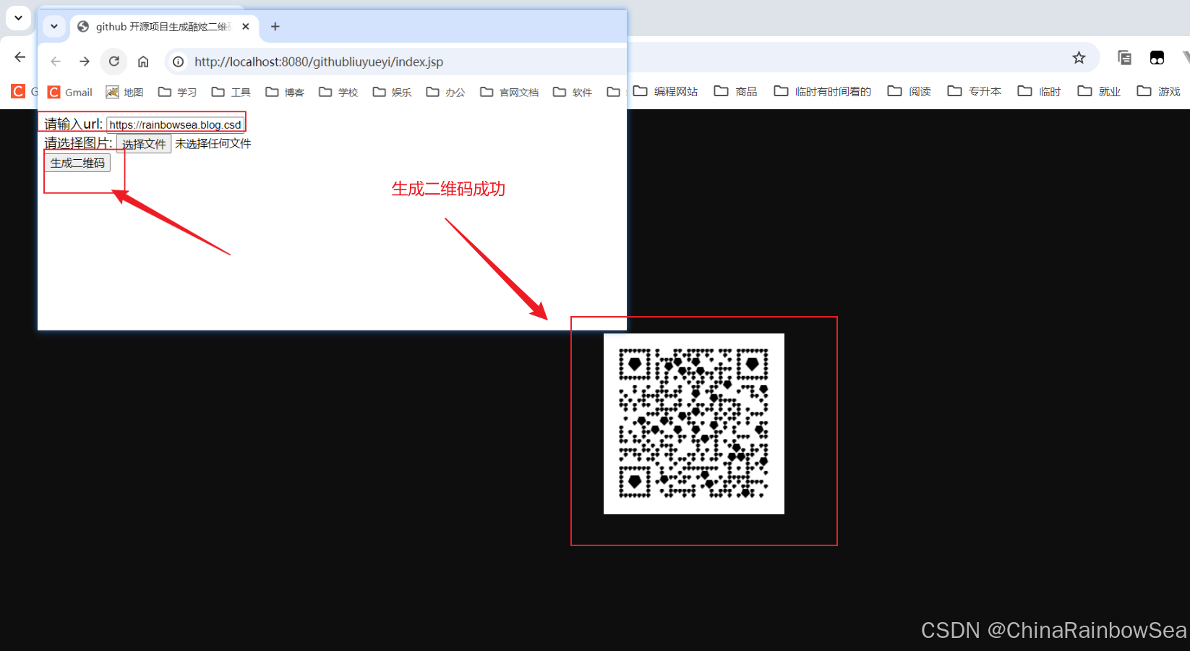View site information icon beside the URL

click(178, 61)
